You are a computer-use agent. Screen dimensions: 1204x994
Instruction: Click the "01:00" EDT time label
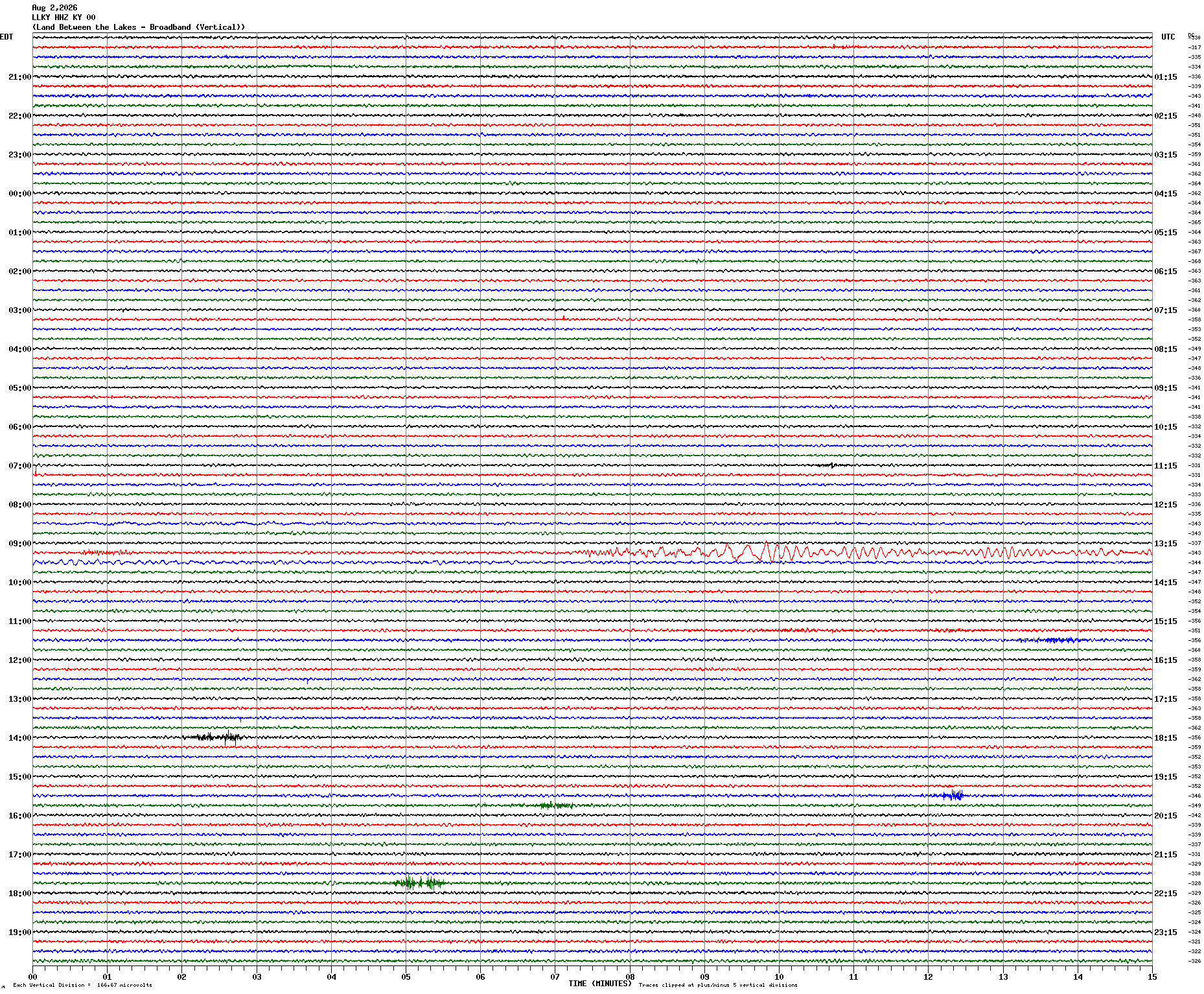coord(19,233)
